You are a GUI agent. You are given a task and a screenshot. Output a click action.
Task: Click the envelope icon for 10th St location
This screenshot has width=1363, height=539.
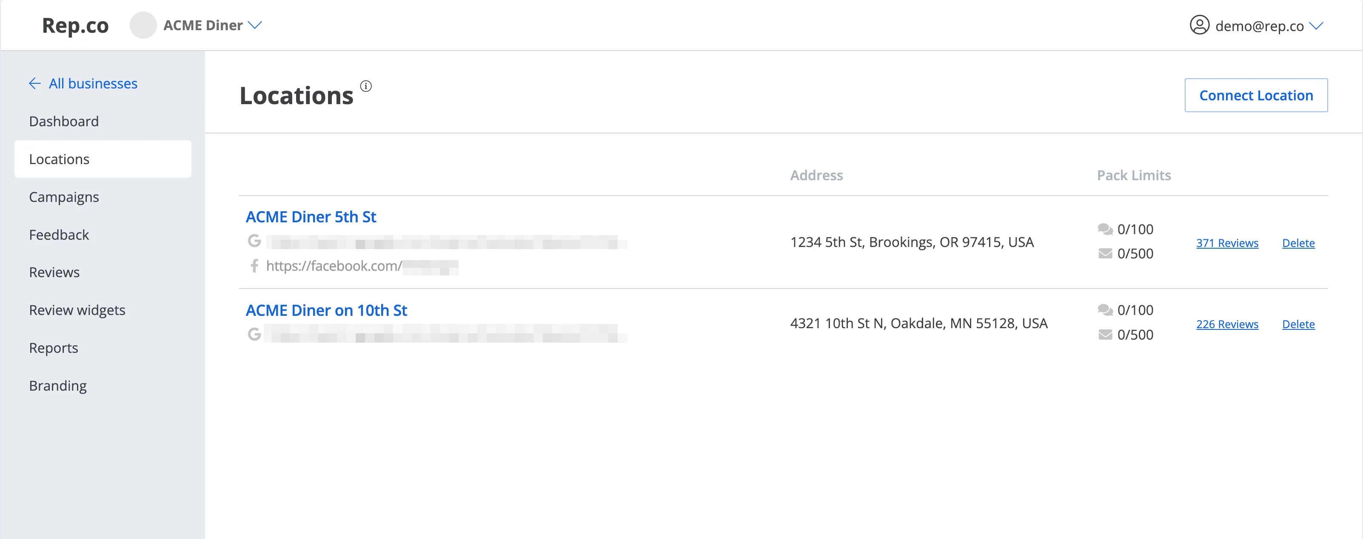[x=1105, y=335]
